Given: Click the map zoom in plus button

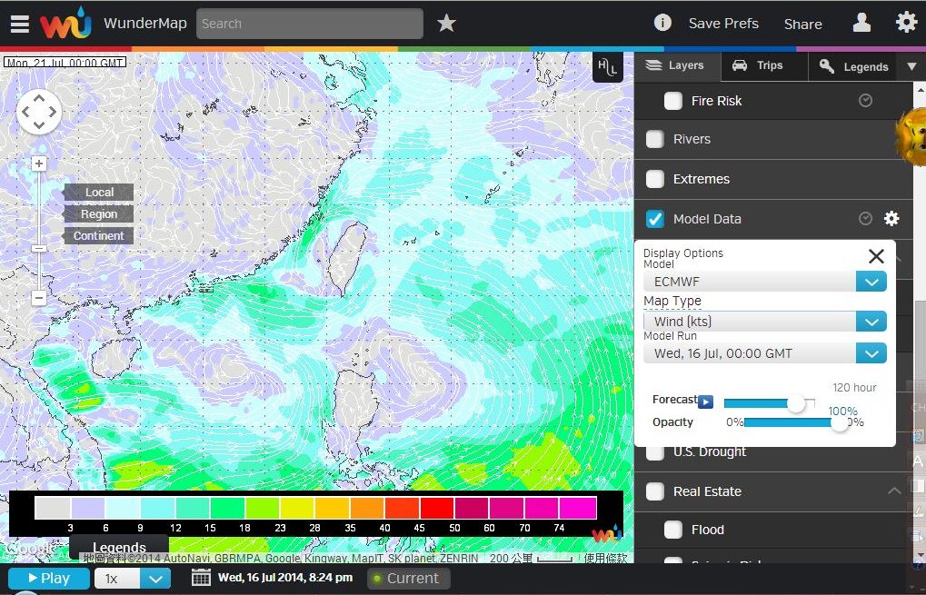Looking at the screenshot, I should point(39,164).
